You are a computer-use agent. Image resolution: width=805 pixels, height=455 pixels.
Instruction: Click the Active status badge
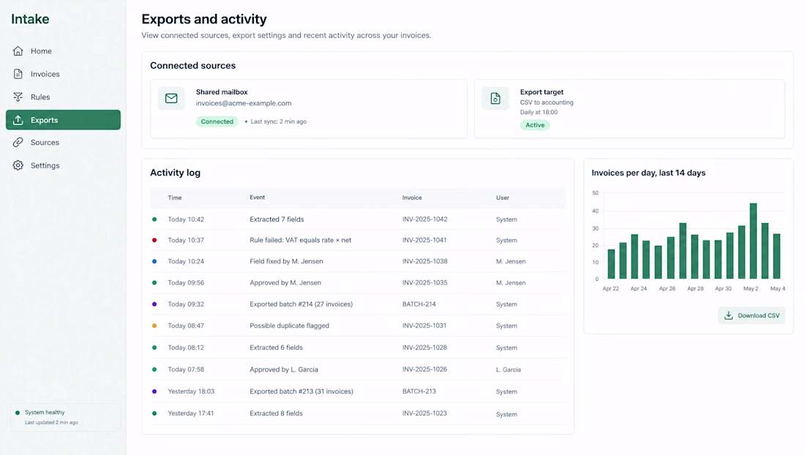[535, 125]
